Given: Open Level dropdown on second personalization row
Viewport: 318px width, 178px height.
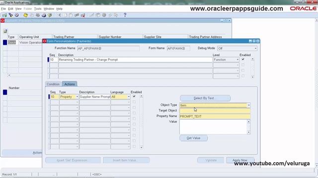Looking at the screenshot, I should pos(238,65).
